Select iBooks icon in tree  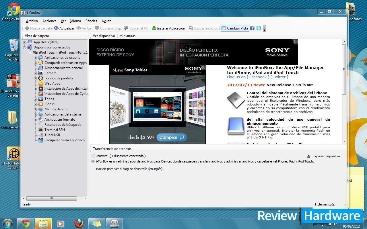tap(41, 104)
